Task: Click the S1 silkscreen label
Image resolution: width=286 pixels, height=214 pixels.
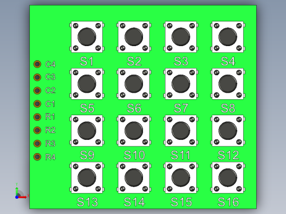Action: point(87,61)
